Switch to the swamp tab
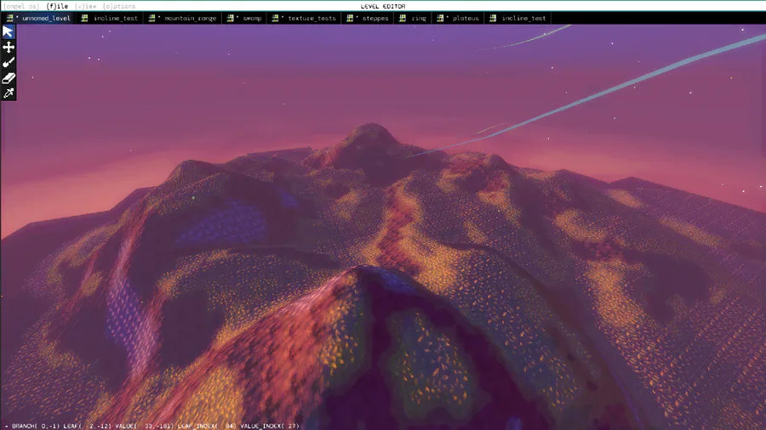 click(244, 18)
